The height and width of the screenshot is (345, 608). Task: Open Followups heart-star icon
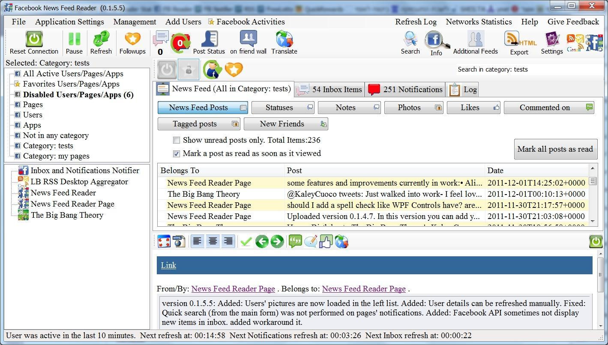(132, 39)
